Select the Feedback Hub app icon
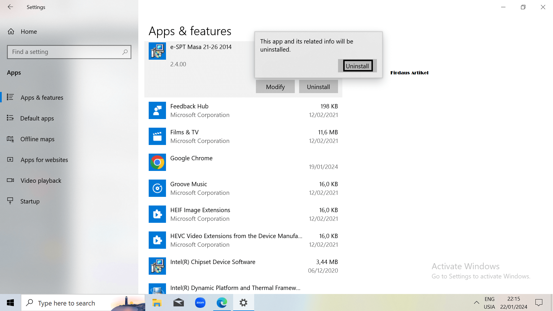The image size is (553, 311). point(157,110)
